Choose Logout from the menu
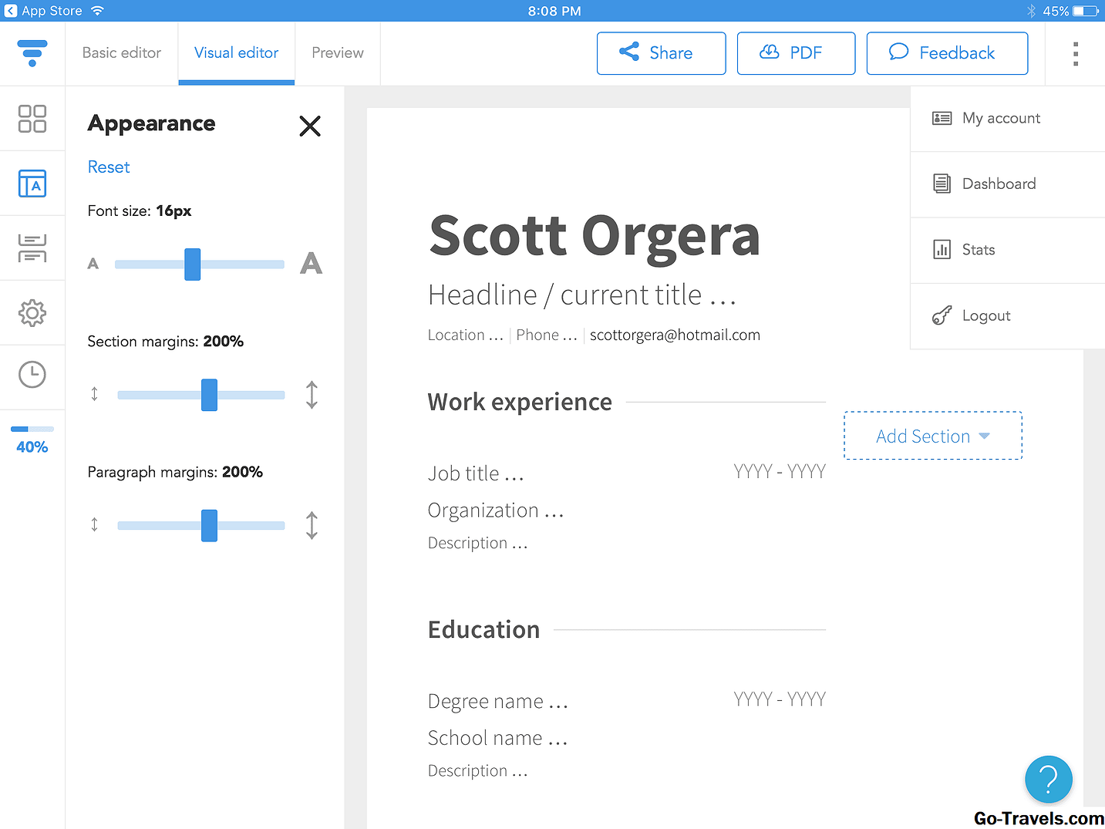The height and width of the screenshot is (829, 1105). [985, 315]
